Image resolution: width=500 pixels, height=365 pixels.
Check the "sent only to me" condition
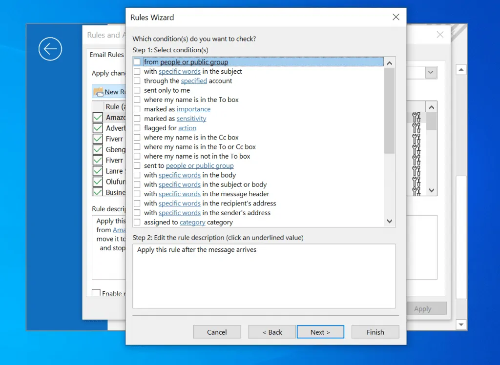click(x=137, y=90)
